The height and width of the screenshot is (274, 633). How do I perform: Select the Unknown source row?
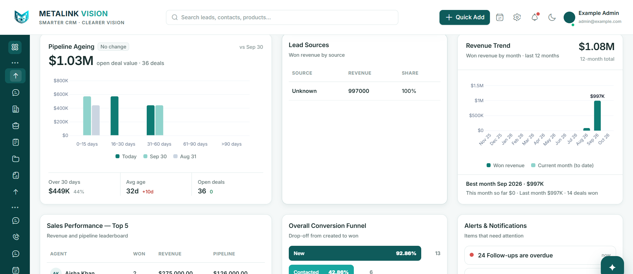[x=364, y=91]
